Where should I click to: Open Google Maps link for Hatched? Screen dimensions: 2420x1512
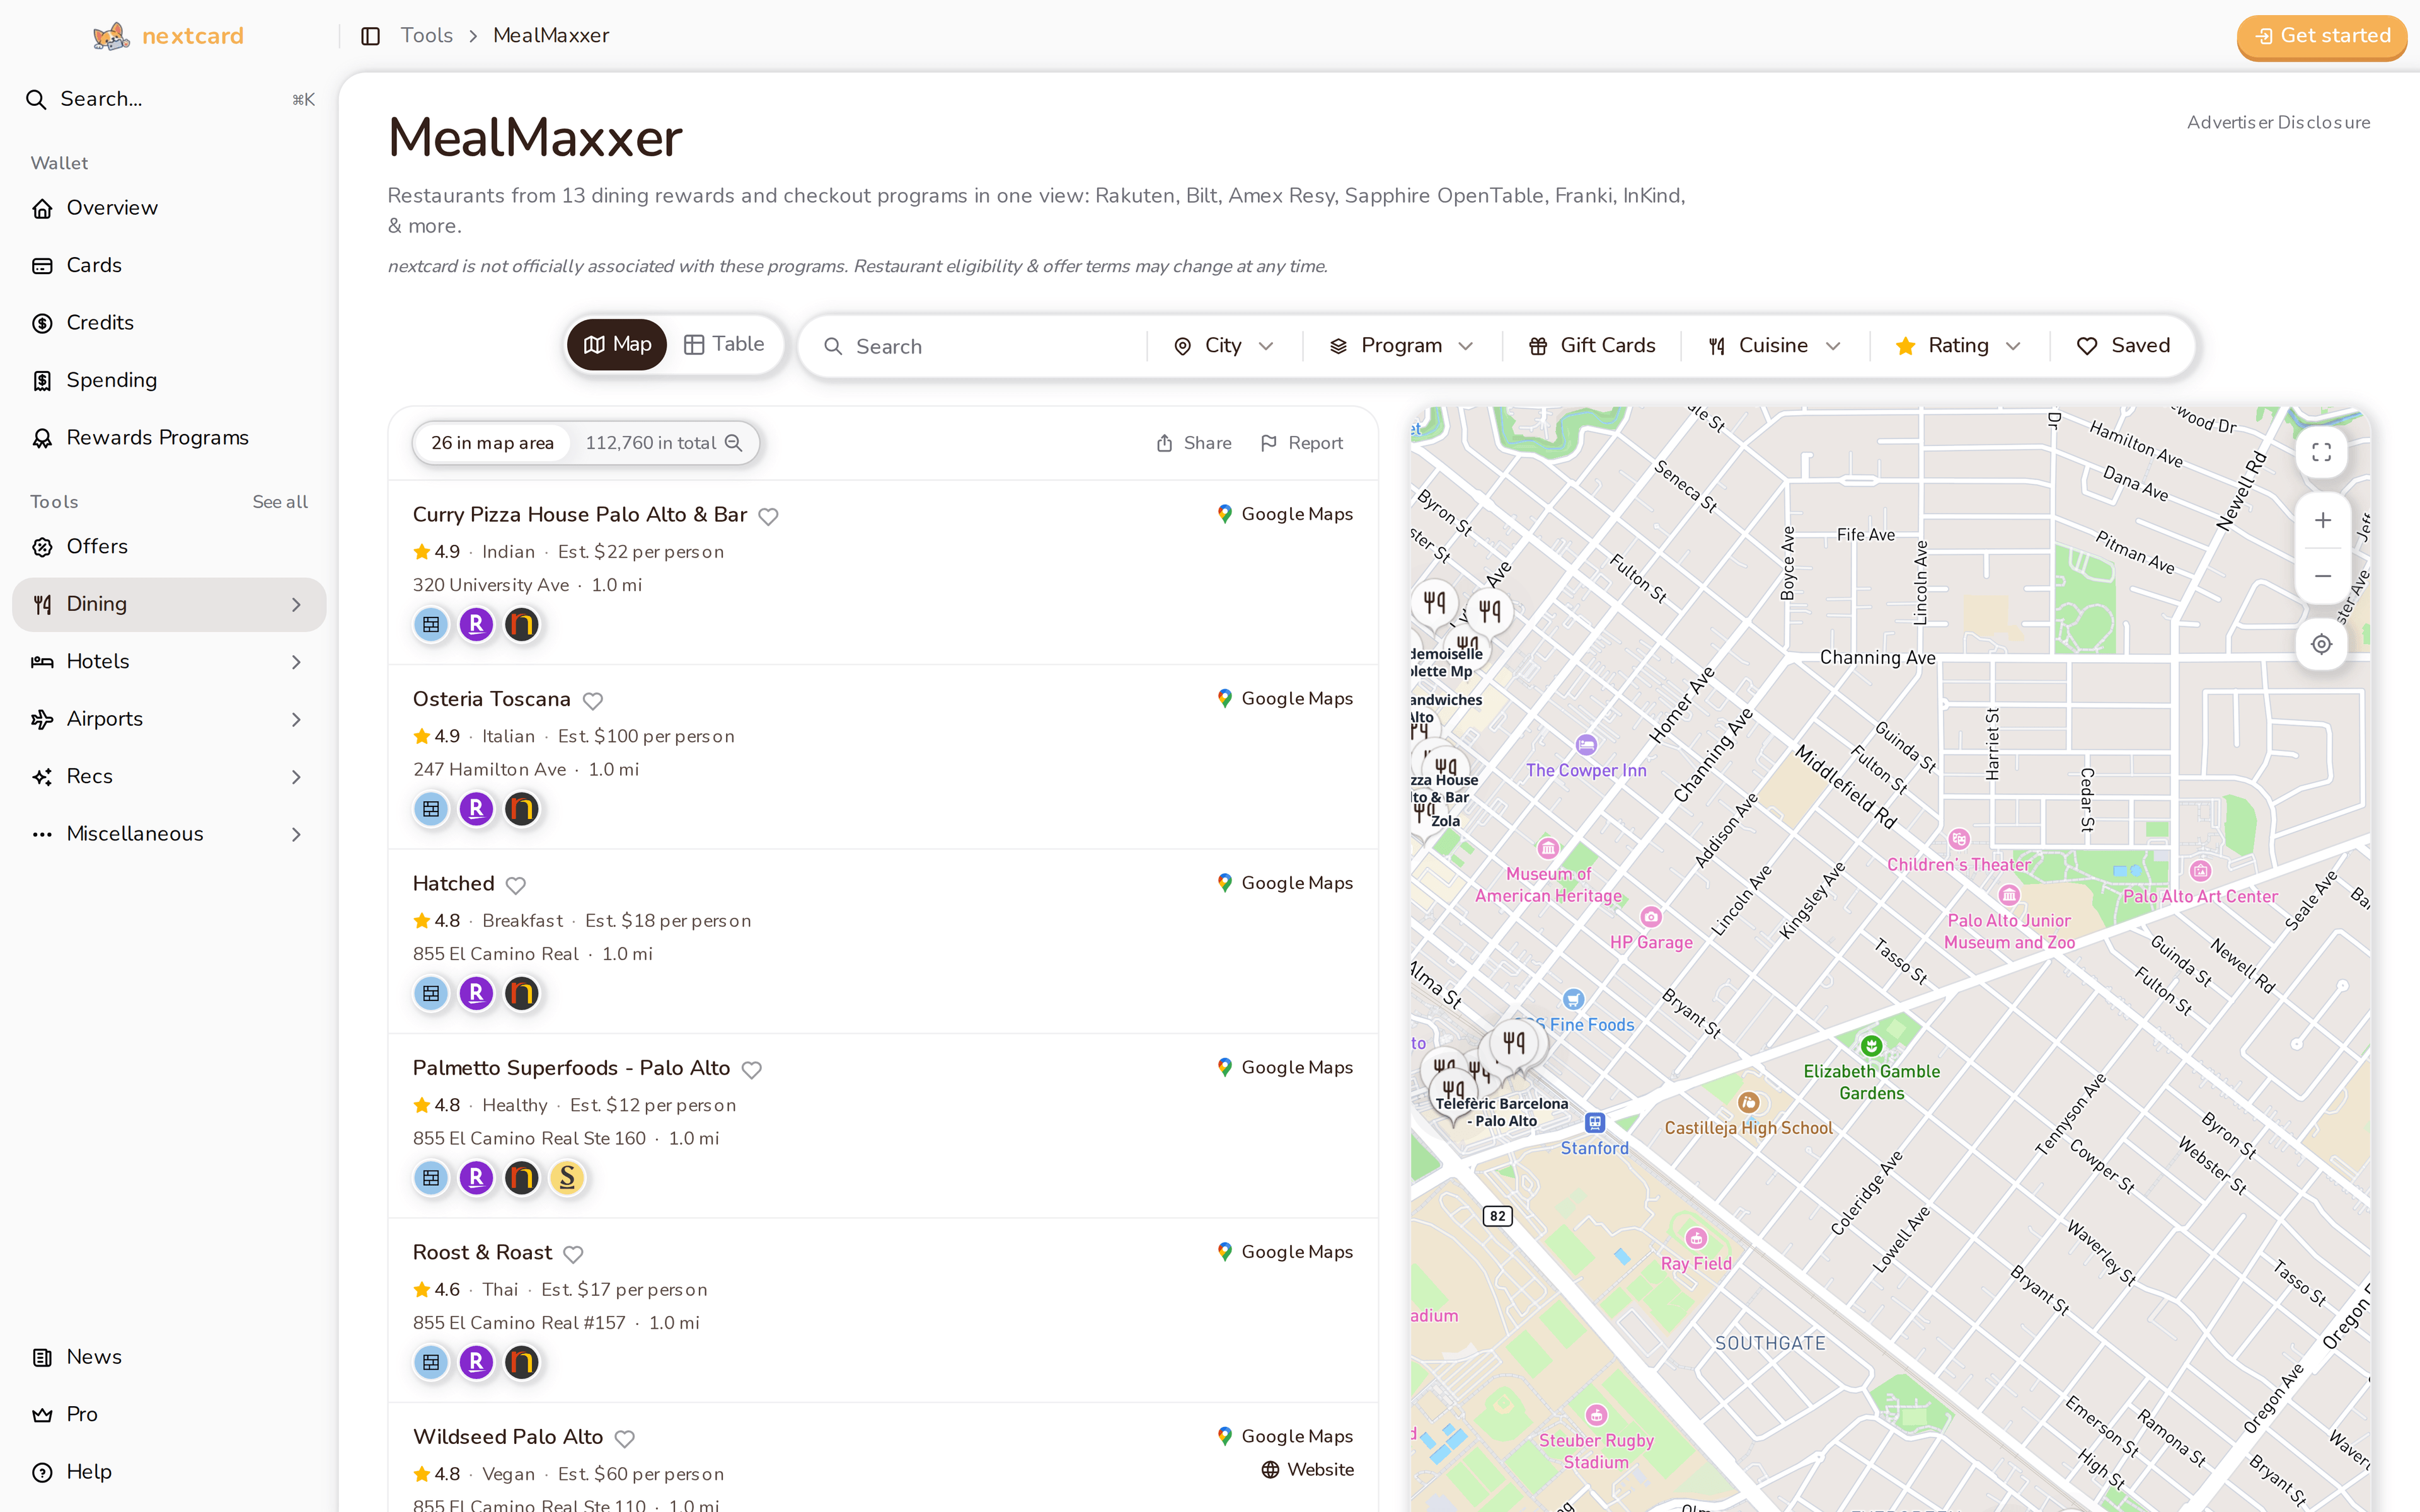point(1285,884)
